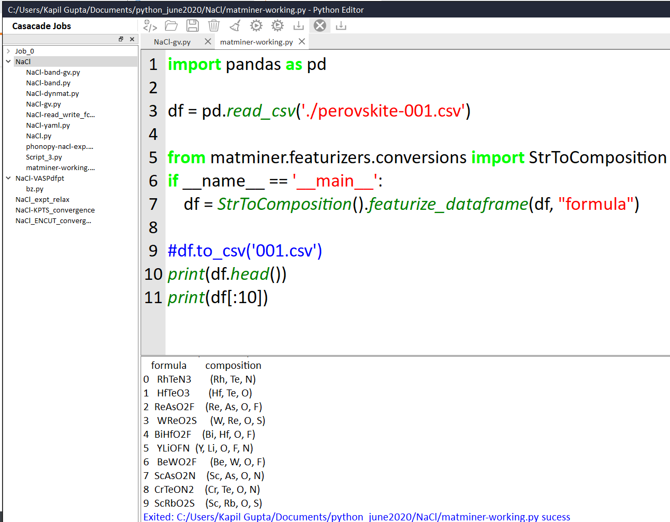Close the Casacade Jobs panel
Viewport: 670px width, 522px height.
coord(132,39)
